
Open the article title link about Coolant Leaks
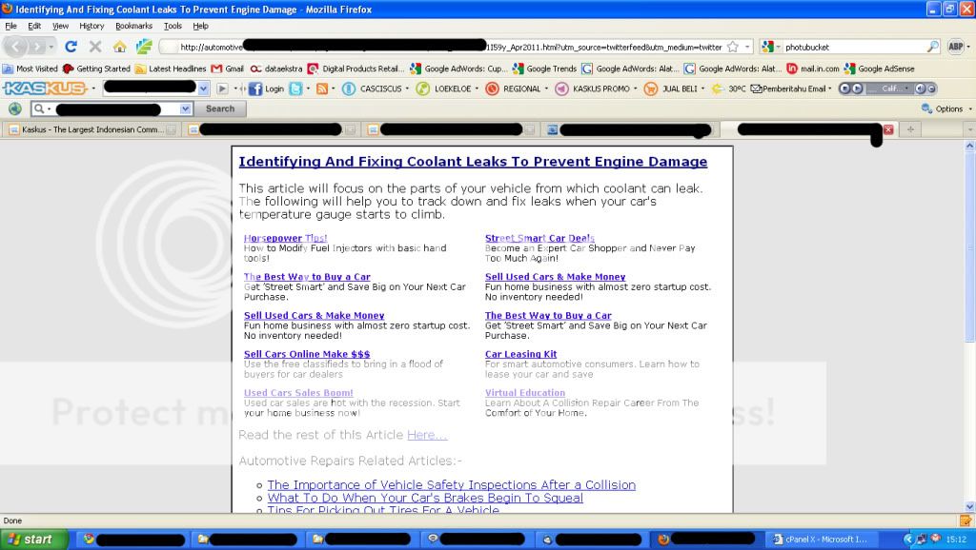coord(473,162)
